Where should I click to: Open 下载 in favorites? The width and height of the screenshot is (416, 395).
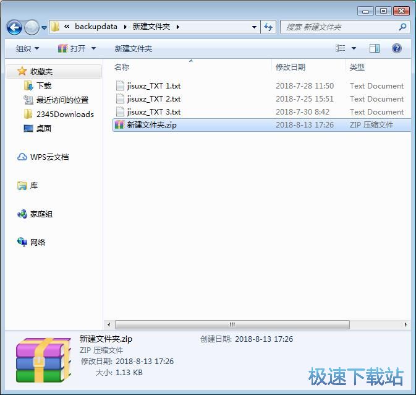(44, 86)
